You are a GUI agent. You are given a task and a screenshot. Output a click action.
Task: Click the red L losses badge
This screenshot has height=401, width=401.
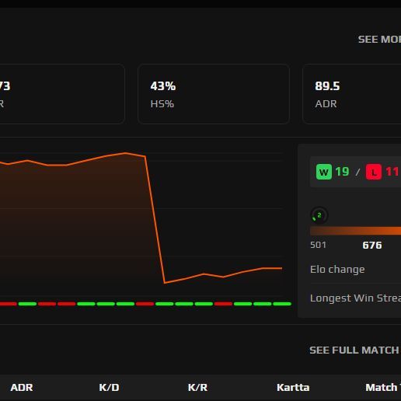pos(374,172)
